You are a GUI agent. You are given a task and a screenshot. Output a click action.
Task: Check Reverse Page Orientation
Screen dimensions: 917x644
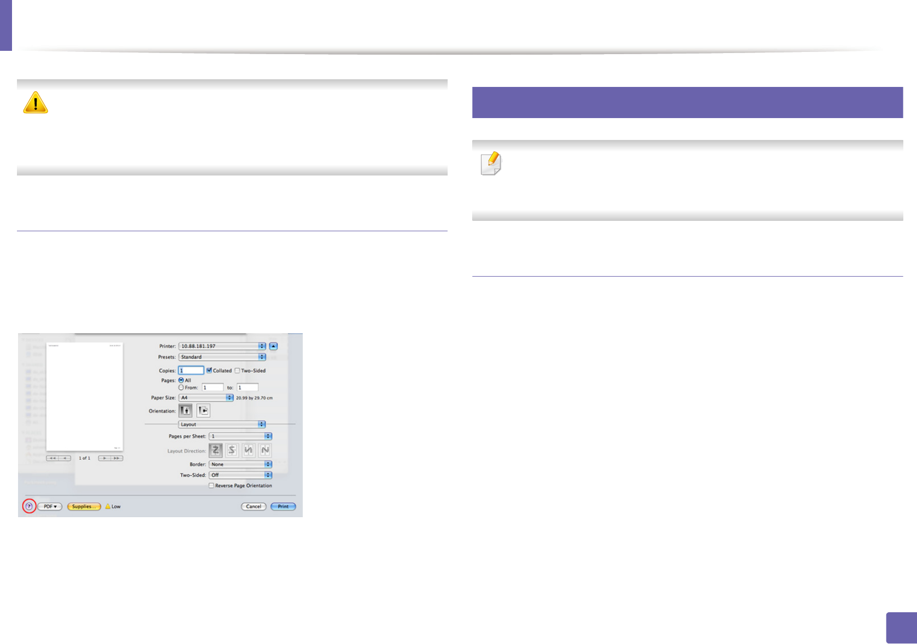pyautogui.click(x=211, y=485)
